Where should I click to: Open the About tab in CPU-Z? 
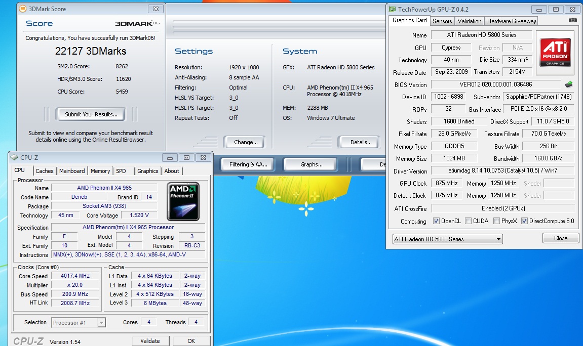pyautogui.click(x=172, y=171)
